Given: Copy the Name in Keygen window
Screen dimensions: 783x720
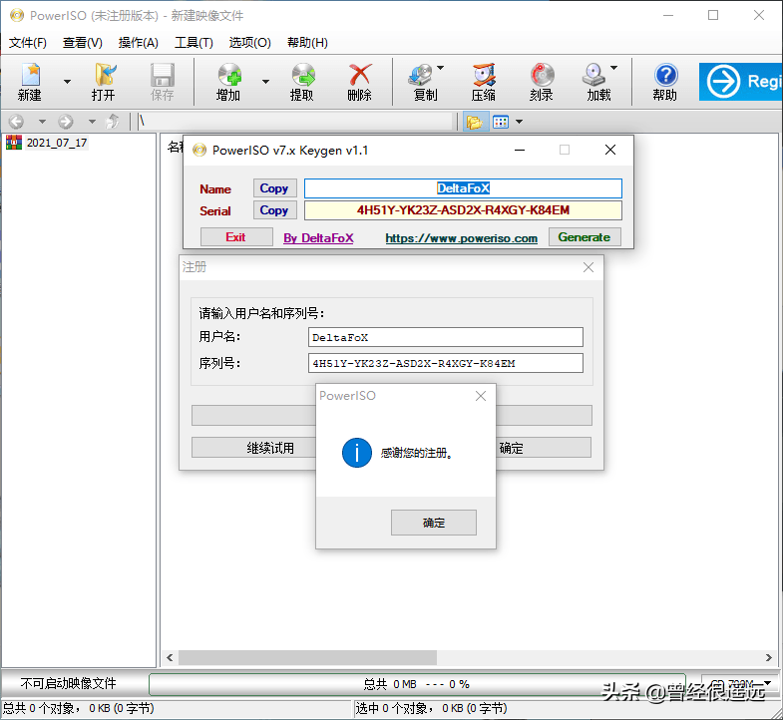Looking at the screenshot, I should 274,188.
